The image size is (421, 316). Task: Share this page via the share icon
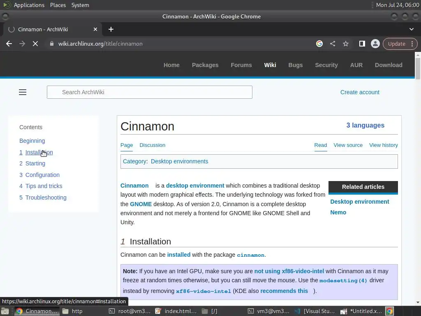tap(332, 44)
